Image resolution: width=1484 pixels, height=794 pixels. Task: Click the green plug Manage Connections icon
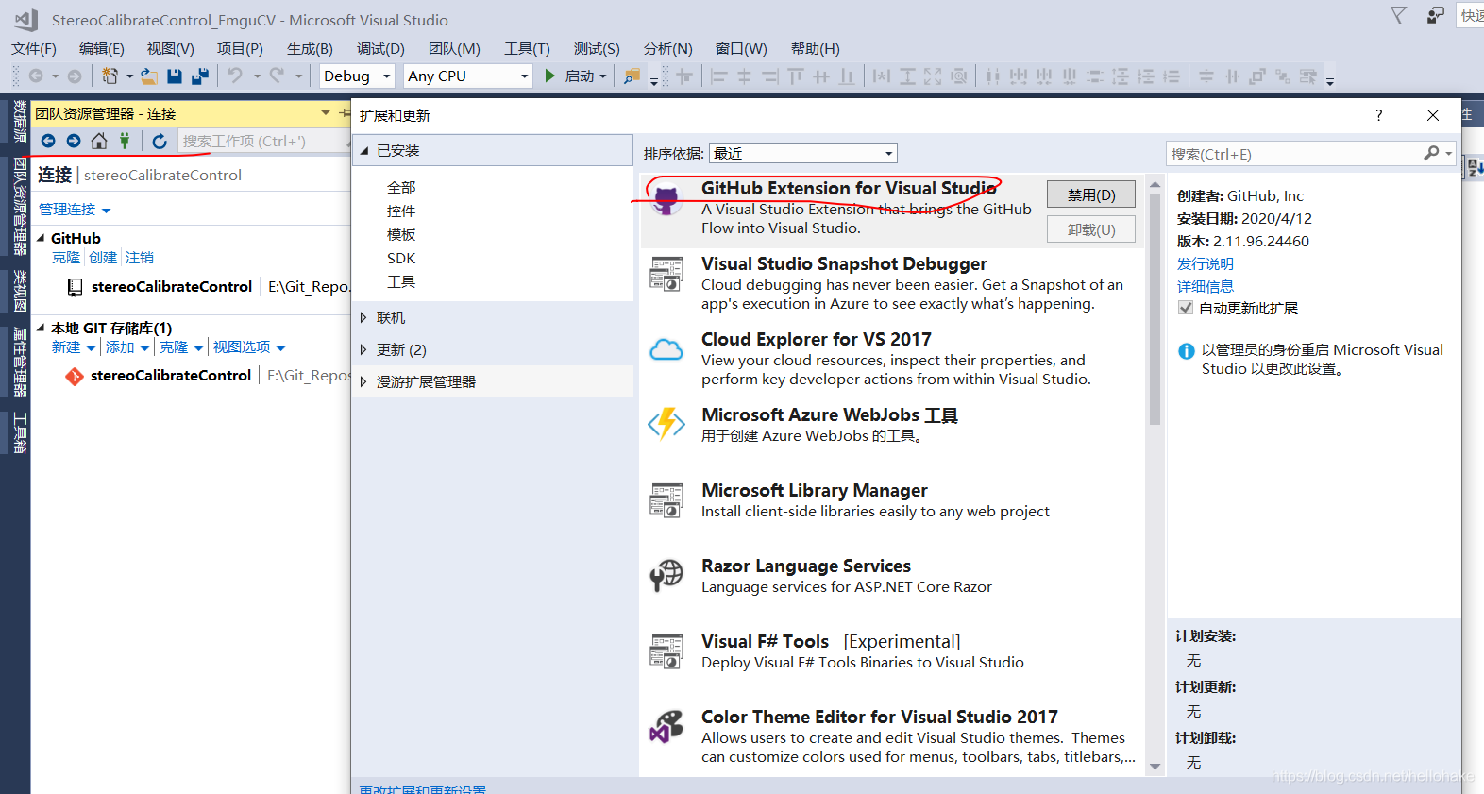tap(124, 141)
